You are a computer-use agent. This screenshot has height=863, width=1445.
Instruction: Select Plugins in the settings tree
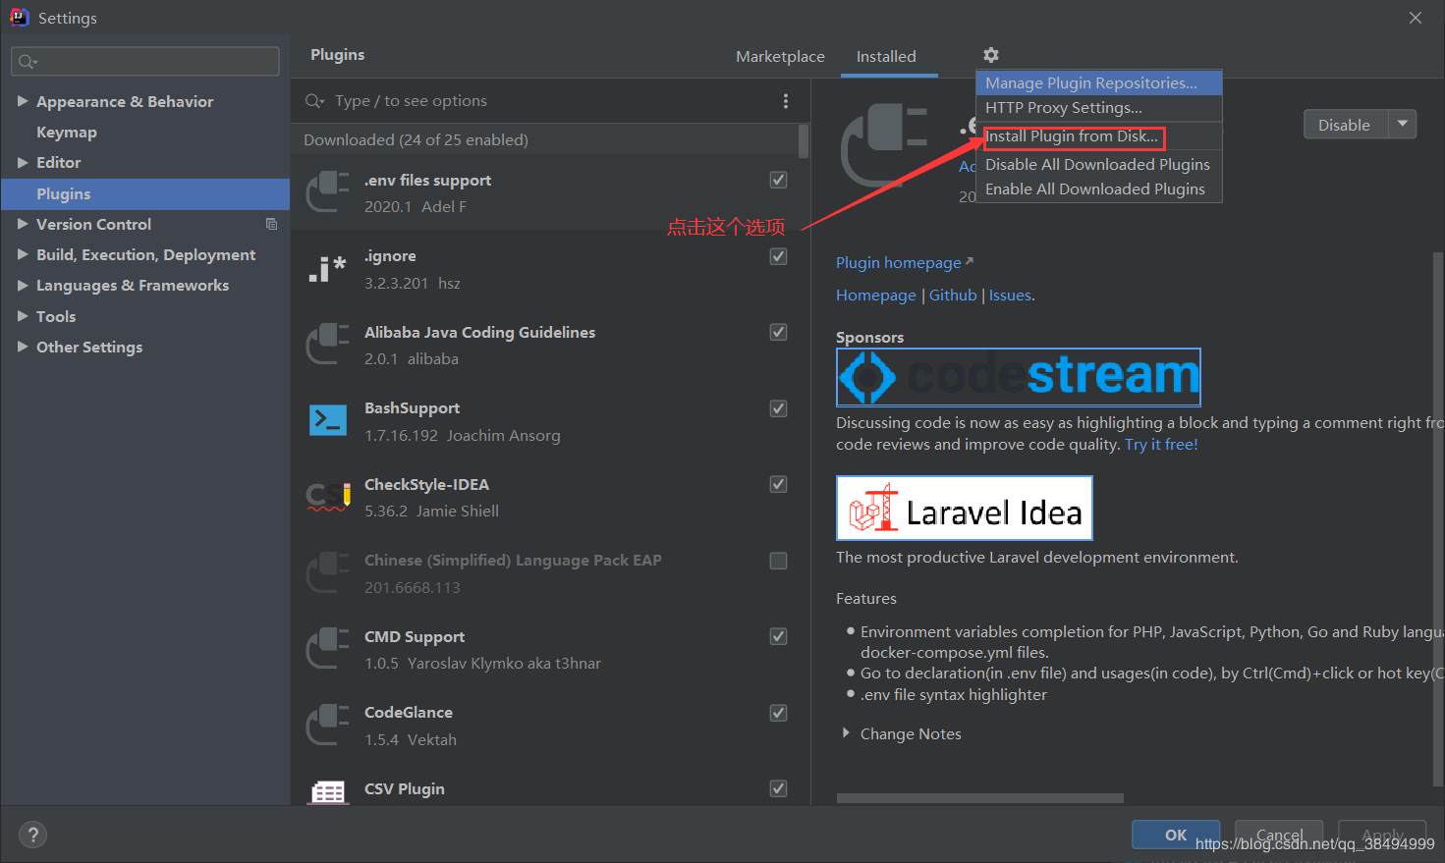click(x=145, y=194)
